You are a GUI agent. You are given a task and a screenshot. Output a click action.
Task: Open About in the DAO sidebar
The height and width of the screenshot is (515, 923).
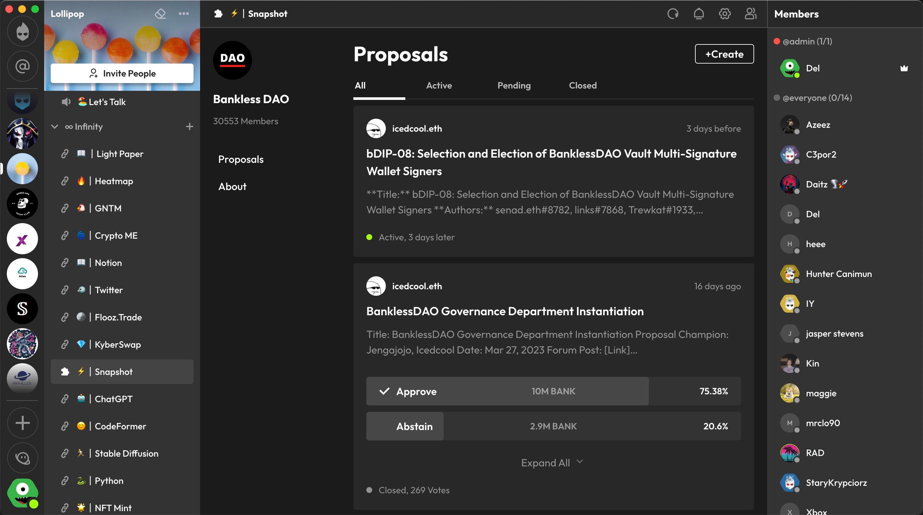click(x=232, y=186)
